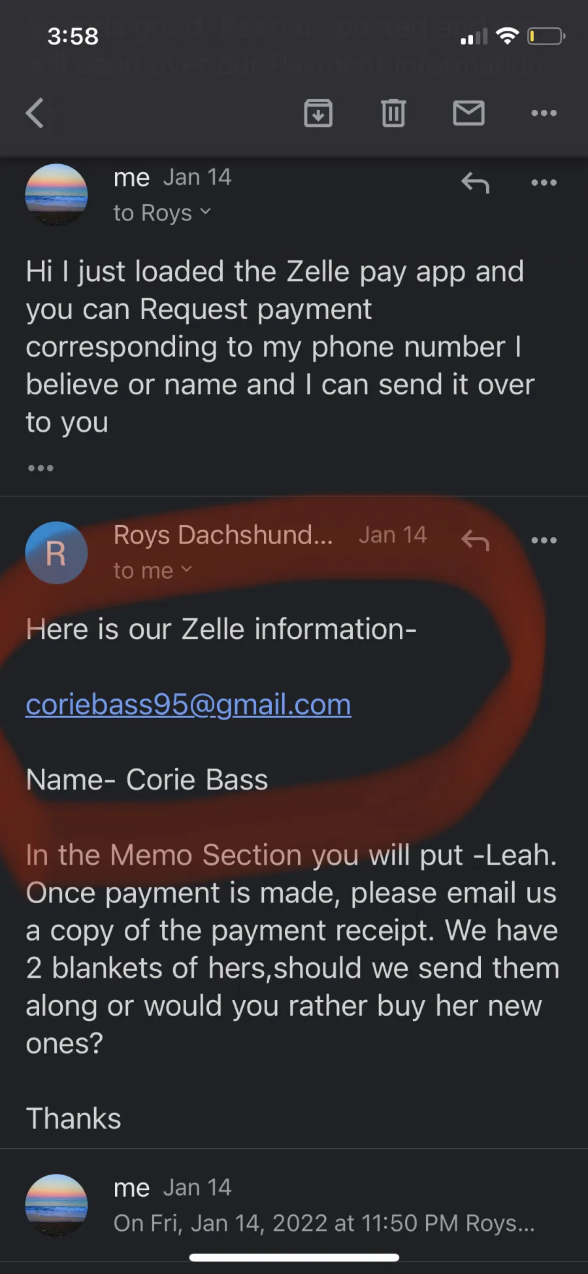Expand the "to me" recipient details
This screenshot has height=1274, width=588.
[153, 570]
